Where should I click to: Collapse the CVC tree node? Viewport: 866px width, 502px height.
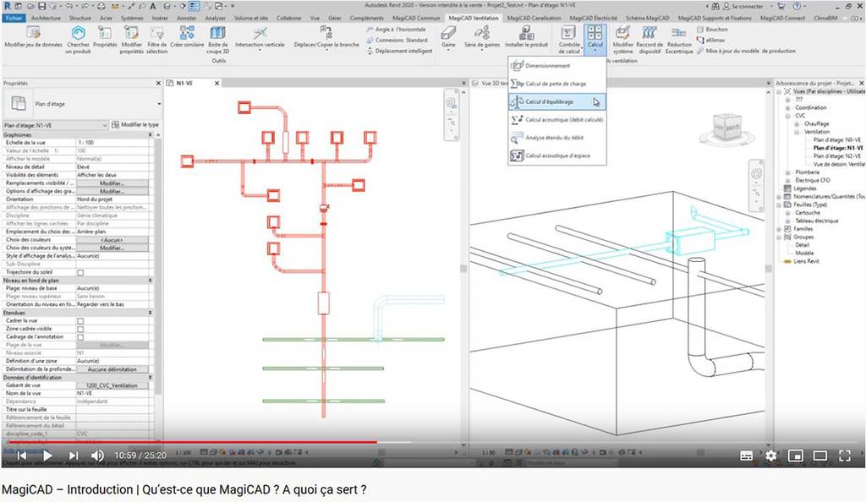pyautogui.click(x=787, y=116)
